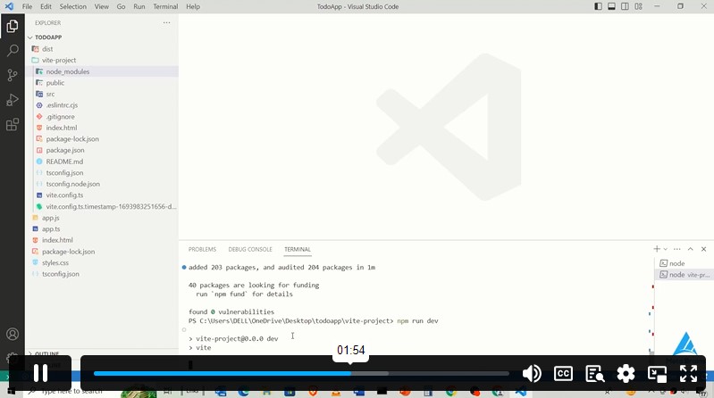714x398 pixels.
Task: Open the Search view in the activity bar
Action: pyautogui.click(x=13, y=50)
